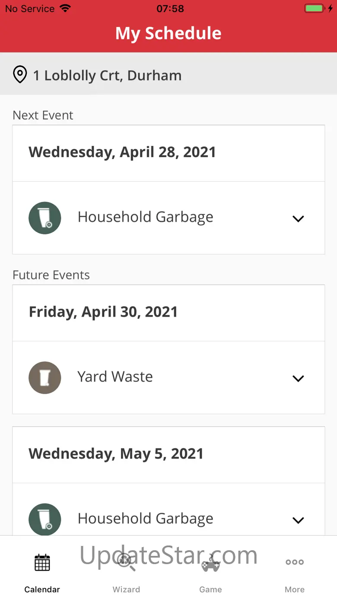The height and width of the screenshot is (600, 337).
Task: Switch to the Wizard tab label
Action: (126, 589)
